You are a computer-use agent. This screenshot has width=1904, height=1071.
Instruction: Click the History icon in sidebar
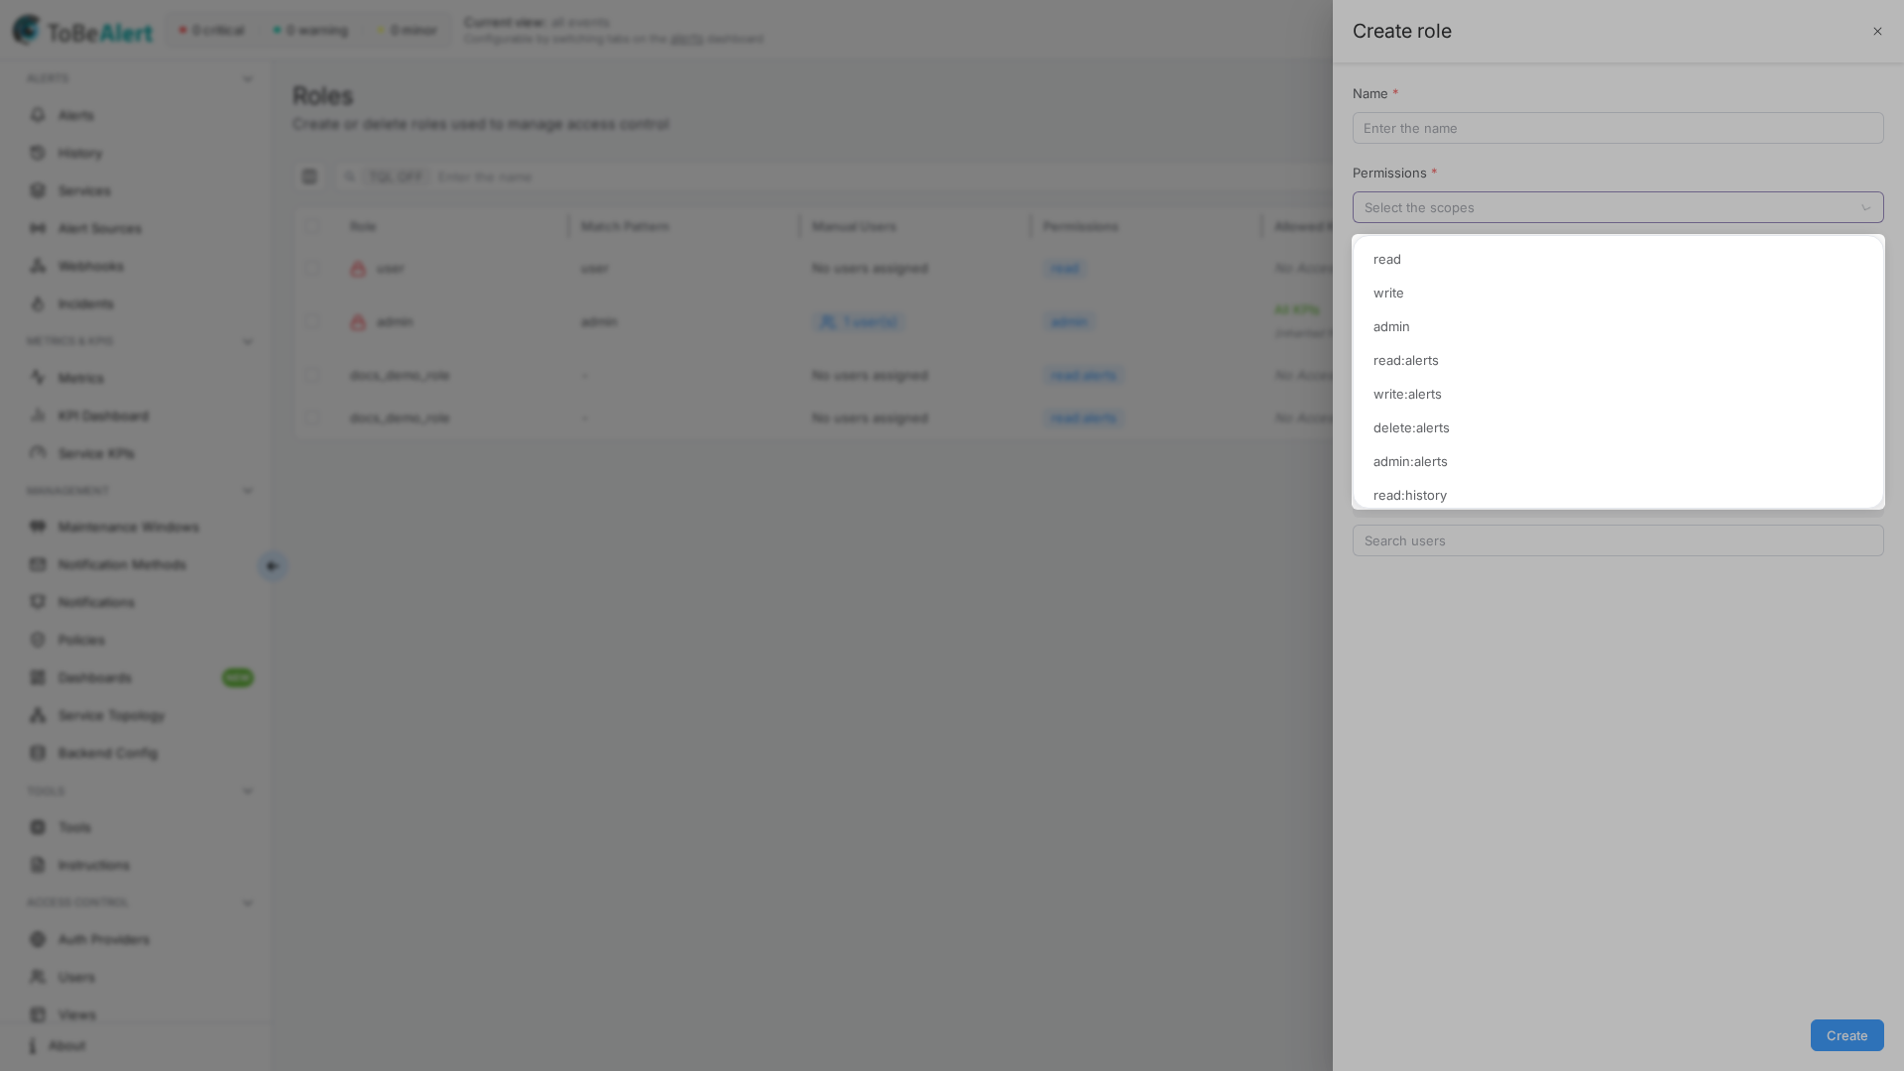pyautogui.click(x=38, y=153)
